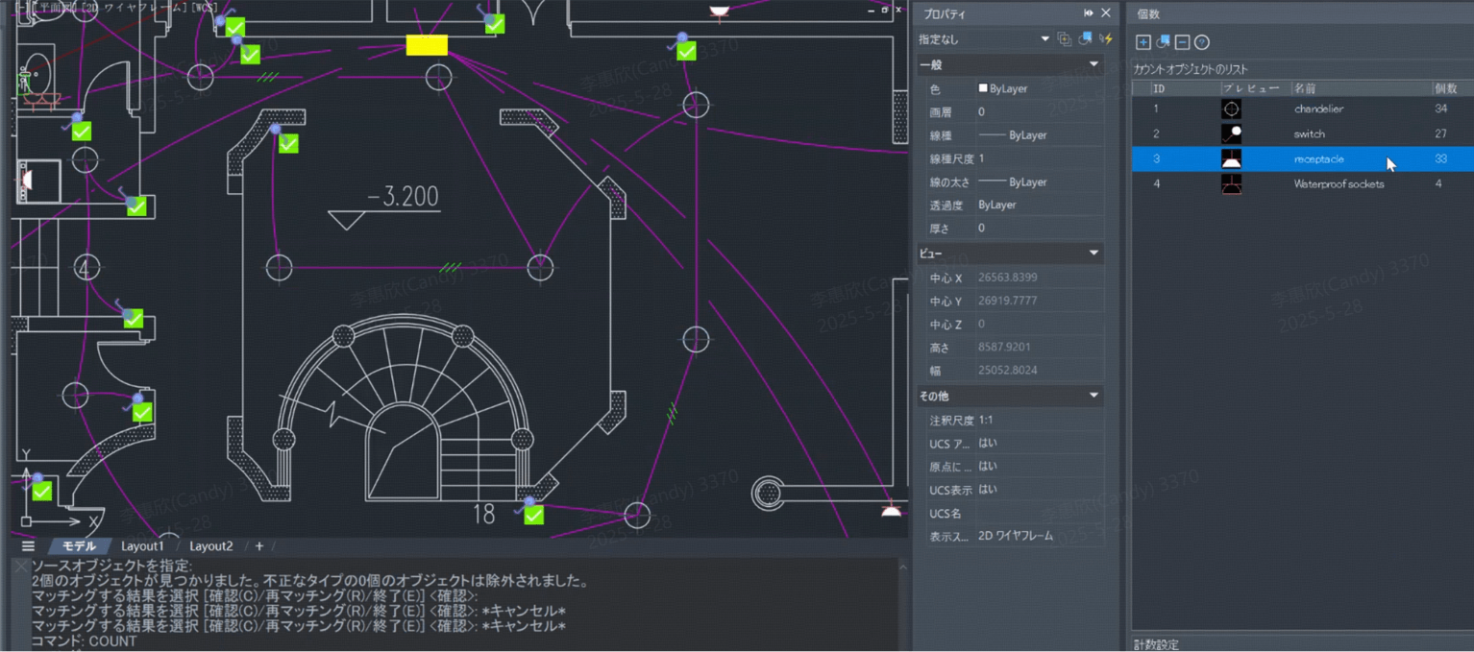Click the 中心 Y value 26919.7777
Image resolution: width=1474 pixels, height=652 pixels.
coord(1007,301)
